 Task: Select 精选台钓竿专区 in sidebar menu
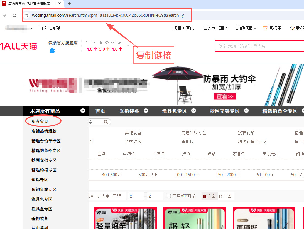tap(46, 141)
